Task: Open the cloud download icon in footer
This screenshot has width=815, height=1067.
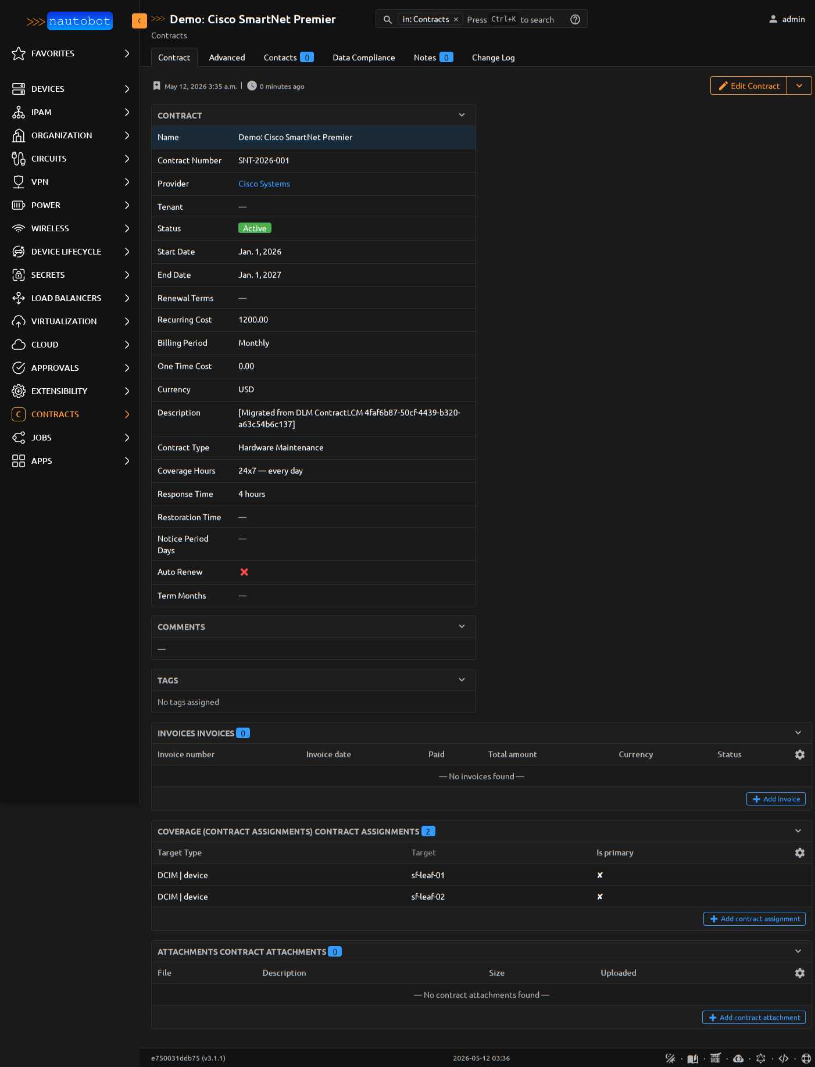Action: tap(738, 1059)
